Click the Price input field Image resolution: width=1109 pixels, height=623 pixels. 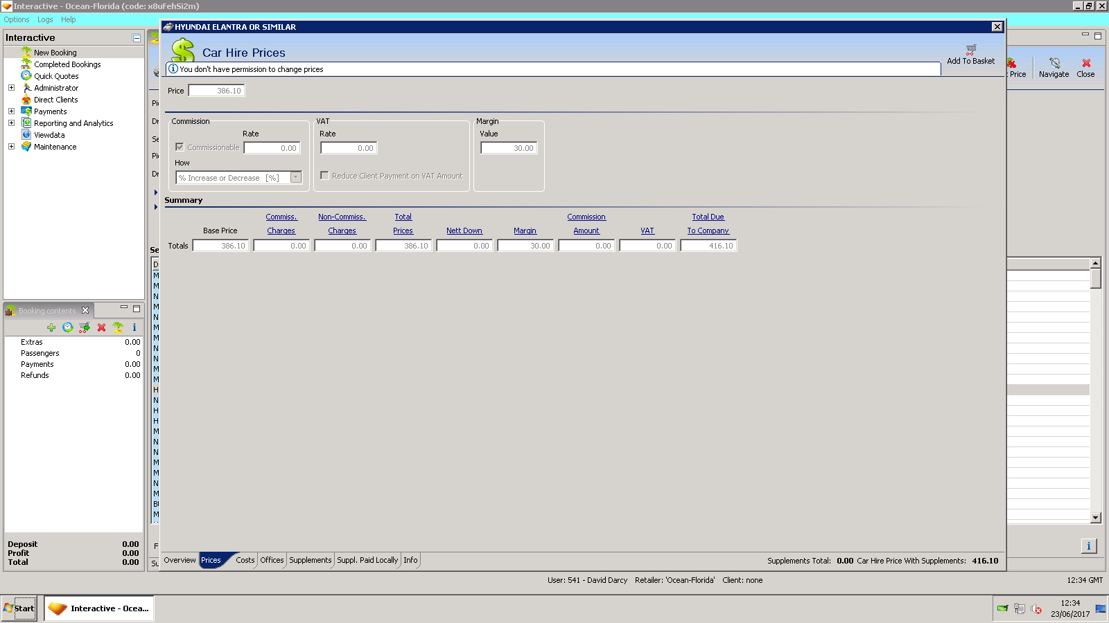click(217, 91)
